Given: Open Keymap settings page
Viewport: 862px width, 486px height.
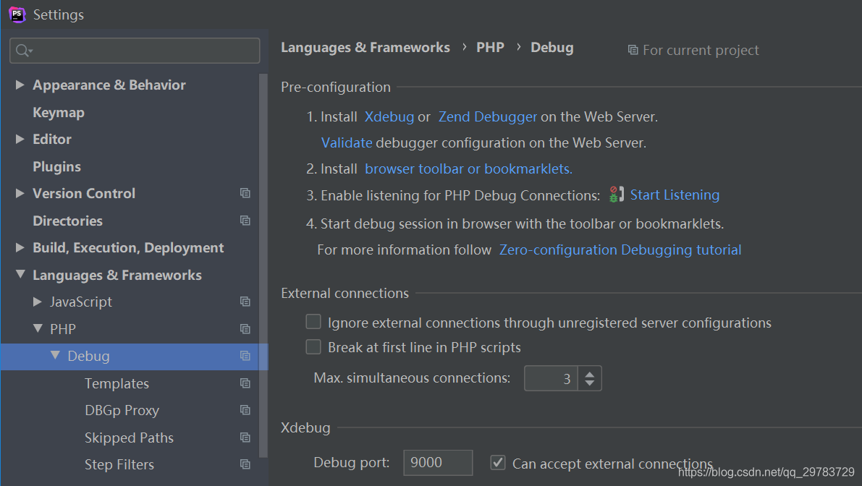Looking at the screenshot, I should pos(59,112).
